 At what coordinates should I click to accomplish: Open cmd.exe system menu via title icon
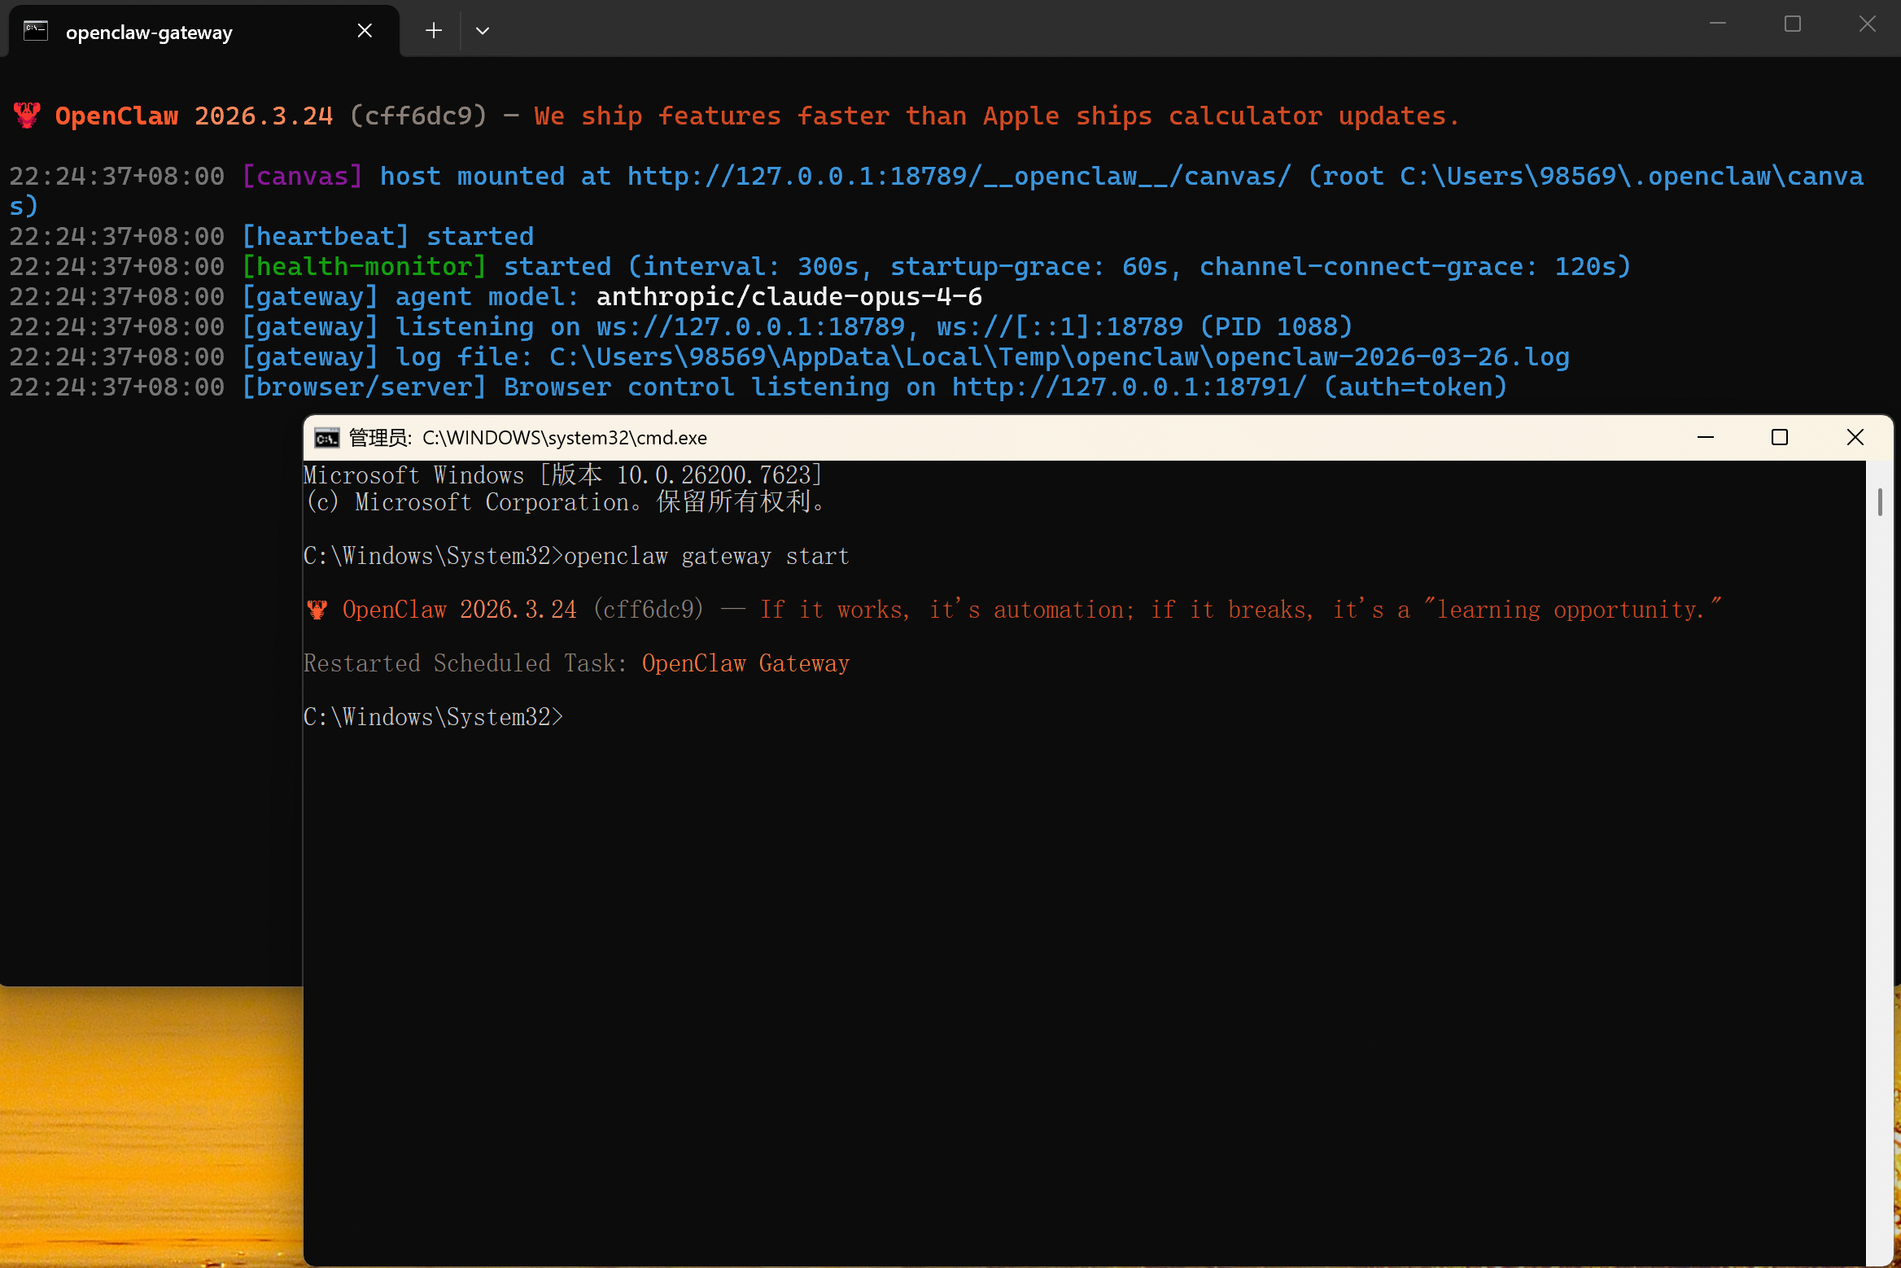point(326,438)
